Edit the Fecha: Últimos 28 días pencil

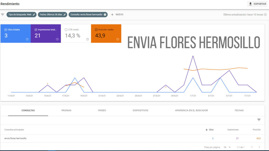click(x=65, y=15)
